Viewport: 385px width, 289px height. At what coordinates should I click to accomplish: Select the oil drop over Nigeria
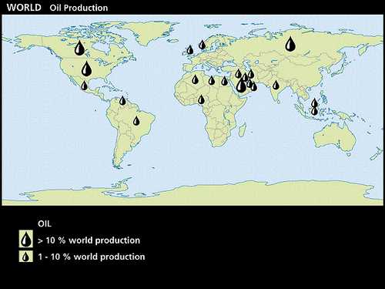[x=201, y=99]
